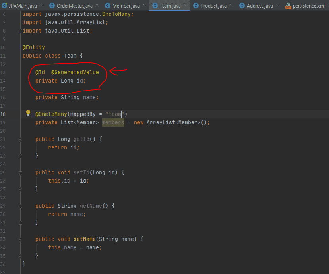Click line number 11 in gutter
This screenshot has height=274, width=329.
click(3, 56)
